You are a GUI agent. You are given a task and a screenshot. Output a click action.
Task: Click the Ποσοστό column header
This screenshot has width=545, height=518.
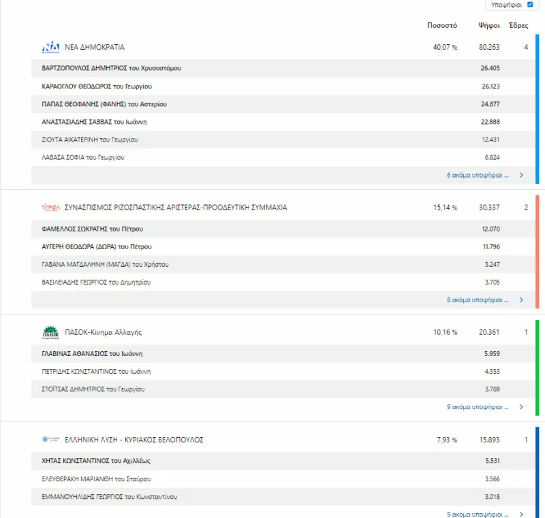[442, 25]
